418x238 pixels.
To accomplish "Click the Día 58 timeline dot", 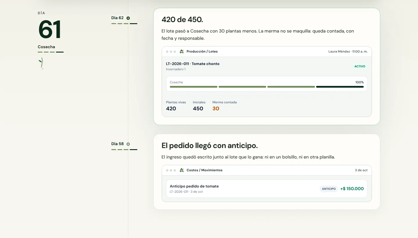I will [128, 144].
